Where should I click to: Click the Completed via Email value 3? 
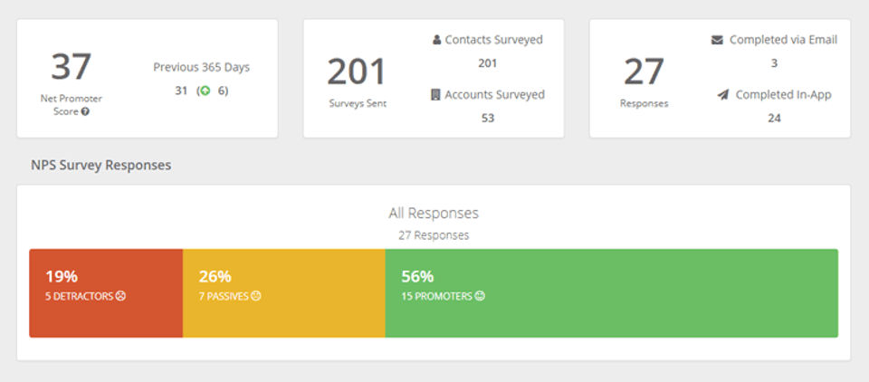tap(774, 63)
